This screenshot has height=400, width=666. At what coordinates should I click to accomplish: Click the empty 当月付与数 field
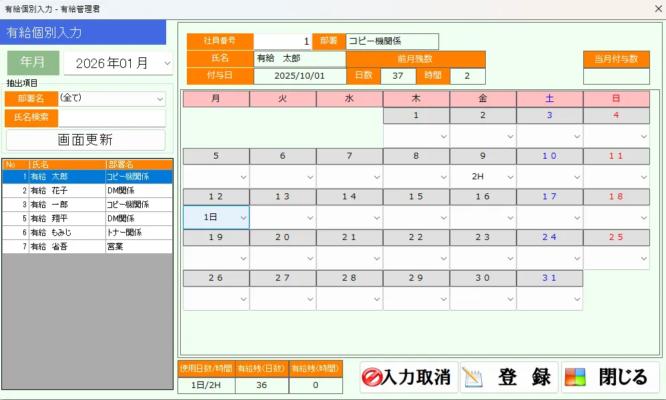[x=615, y=75]
